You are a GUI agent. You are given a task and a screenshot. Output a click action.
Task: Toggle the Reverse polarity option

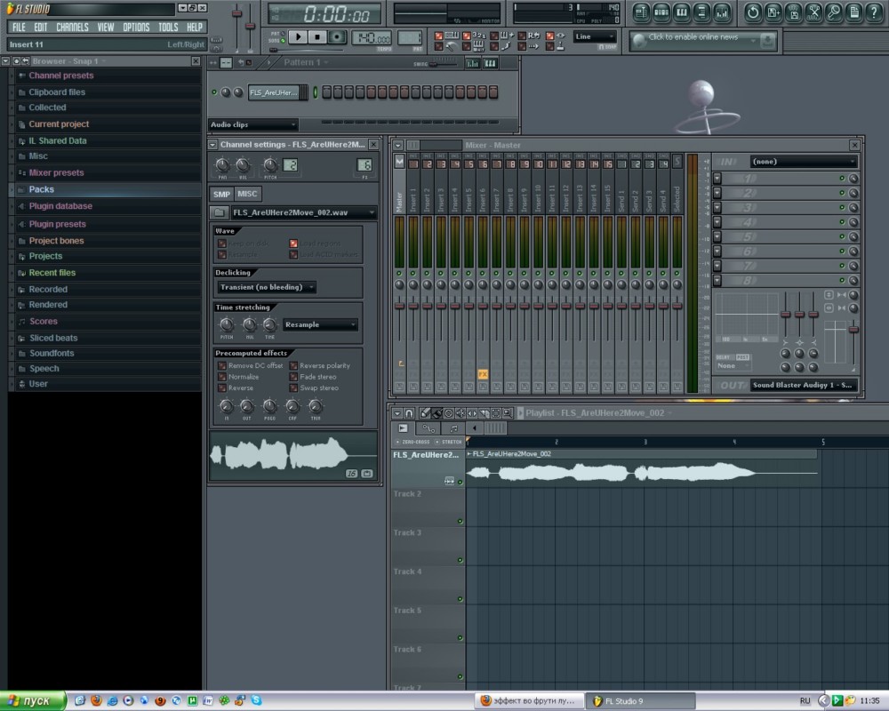tap(293, 365)
